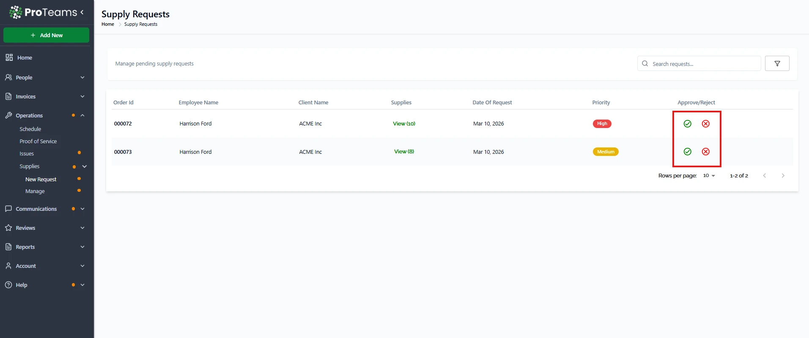
Task: Go to next page of results
Action: [783, 176]
